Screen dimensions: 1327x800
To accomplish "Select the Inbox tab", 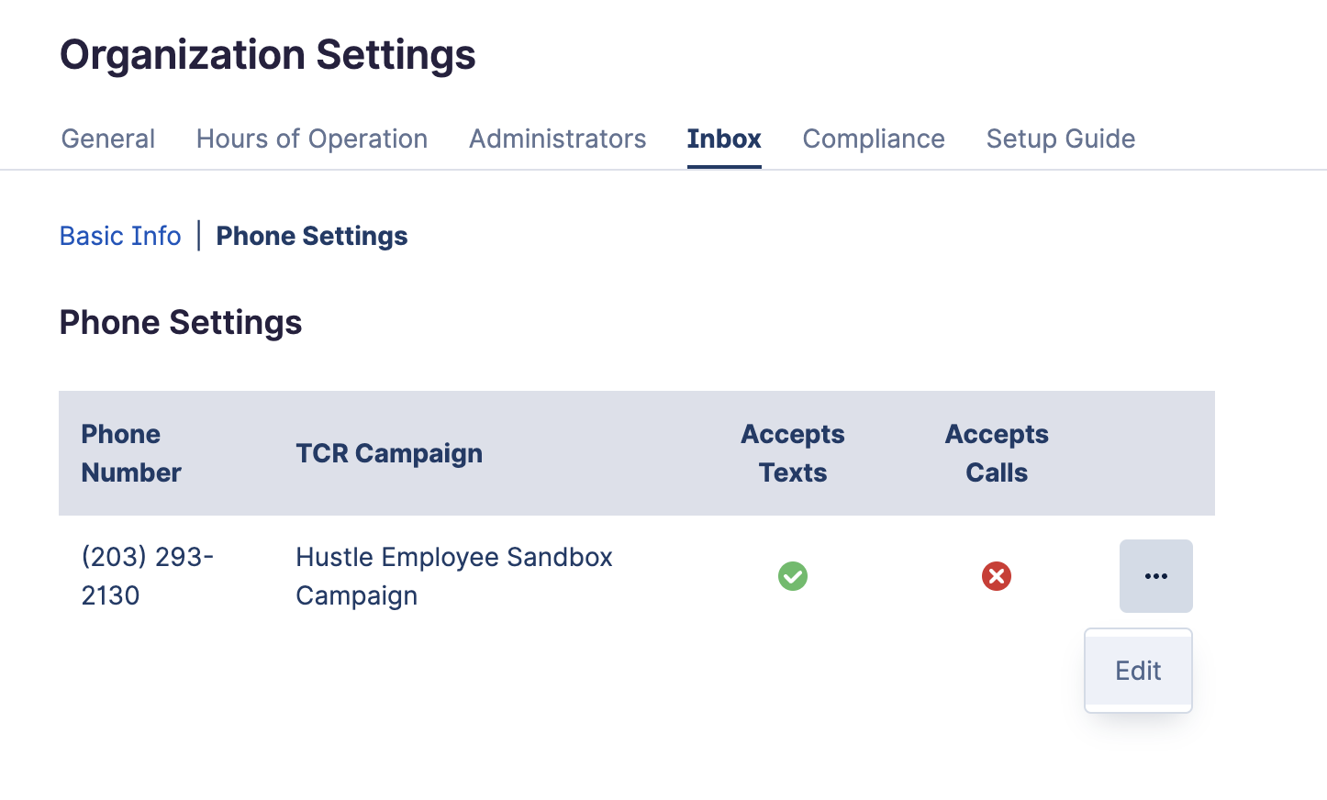I will [724, 139].
